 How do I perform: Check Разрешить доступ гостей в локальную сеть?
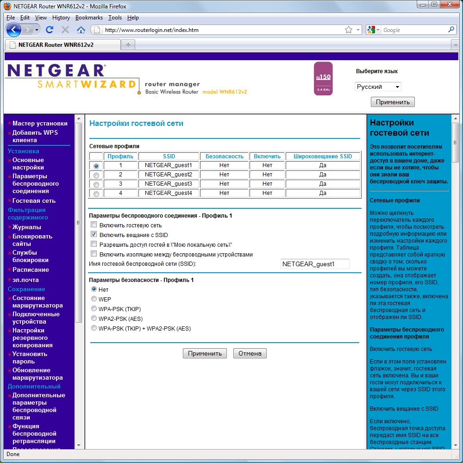[94, 244]
